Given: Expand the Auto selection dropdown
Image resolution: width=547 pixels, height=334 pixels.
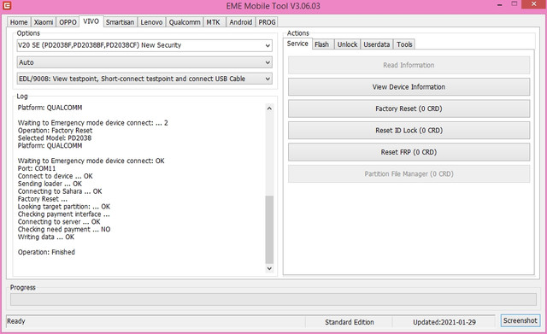Looking at the screenshot, I should [144, 62].
